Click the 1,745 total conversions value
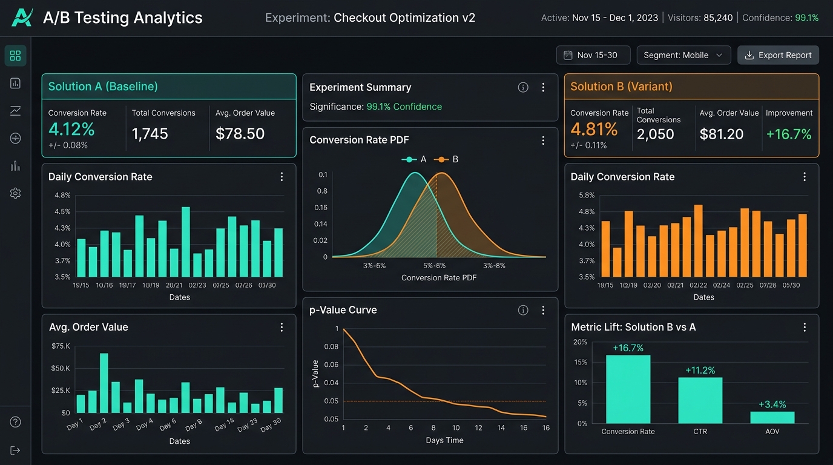The image size is (833, 465). 150,134
